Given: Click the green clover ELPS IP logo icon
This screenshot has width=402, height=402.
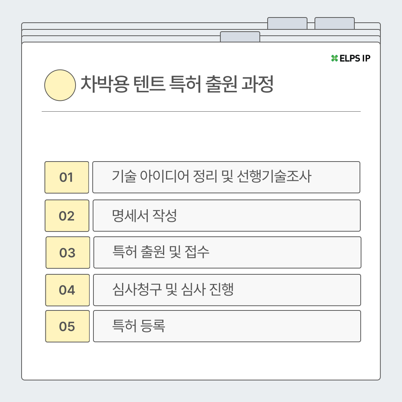Looking at the screenshot, I should pyautogui.click(x=334, y=58).
